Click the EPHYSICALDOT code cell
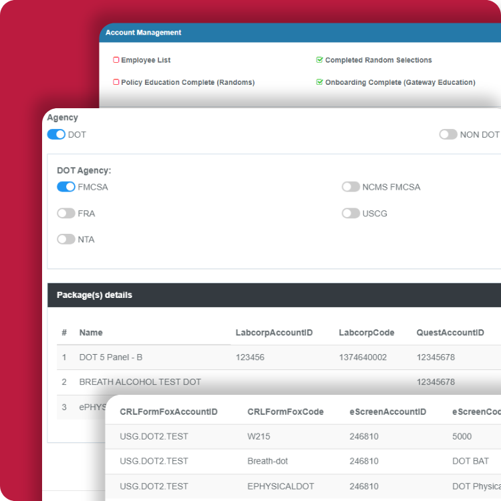The width and height of the screenshot is (501, 501). (x=281, y=486)
